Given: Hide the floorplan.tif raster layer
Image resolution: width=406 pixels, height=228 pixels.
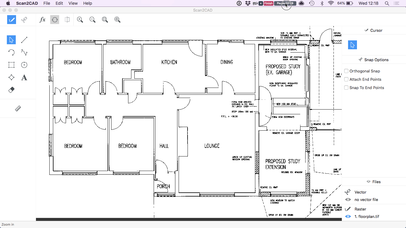Looking at the screenshot, I should (x=347, y=216).
